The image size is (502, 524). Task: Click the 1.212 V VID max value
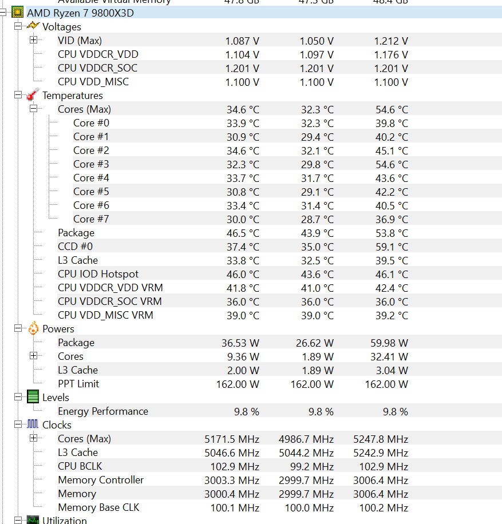[391, 41]
